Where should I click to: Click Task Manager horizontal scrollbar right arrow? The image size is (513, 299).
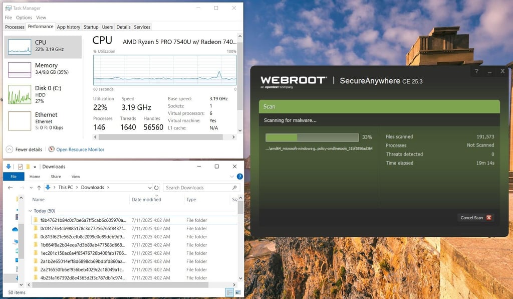[x=233, y=137]
